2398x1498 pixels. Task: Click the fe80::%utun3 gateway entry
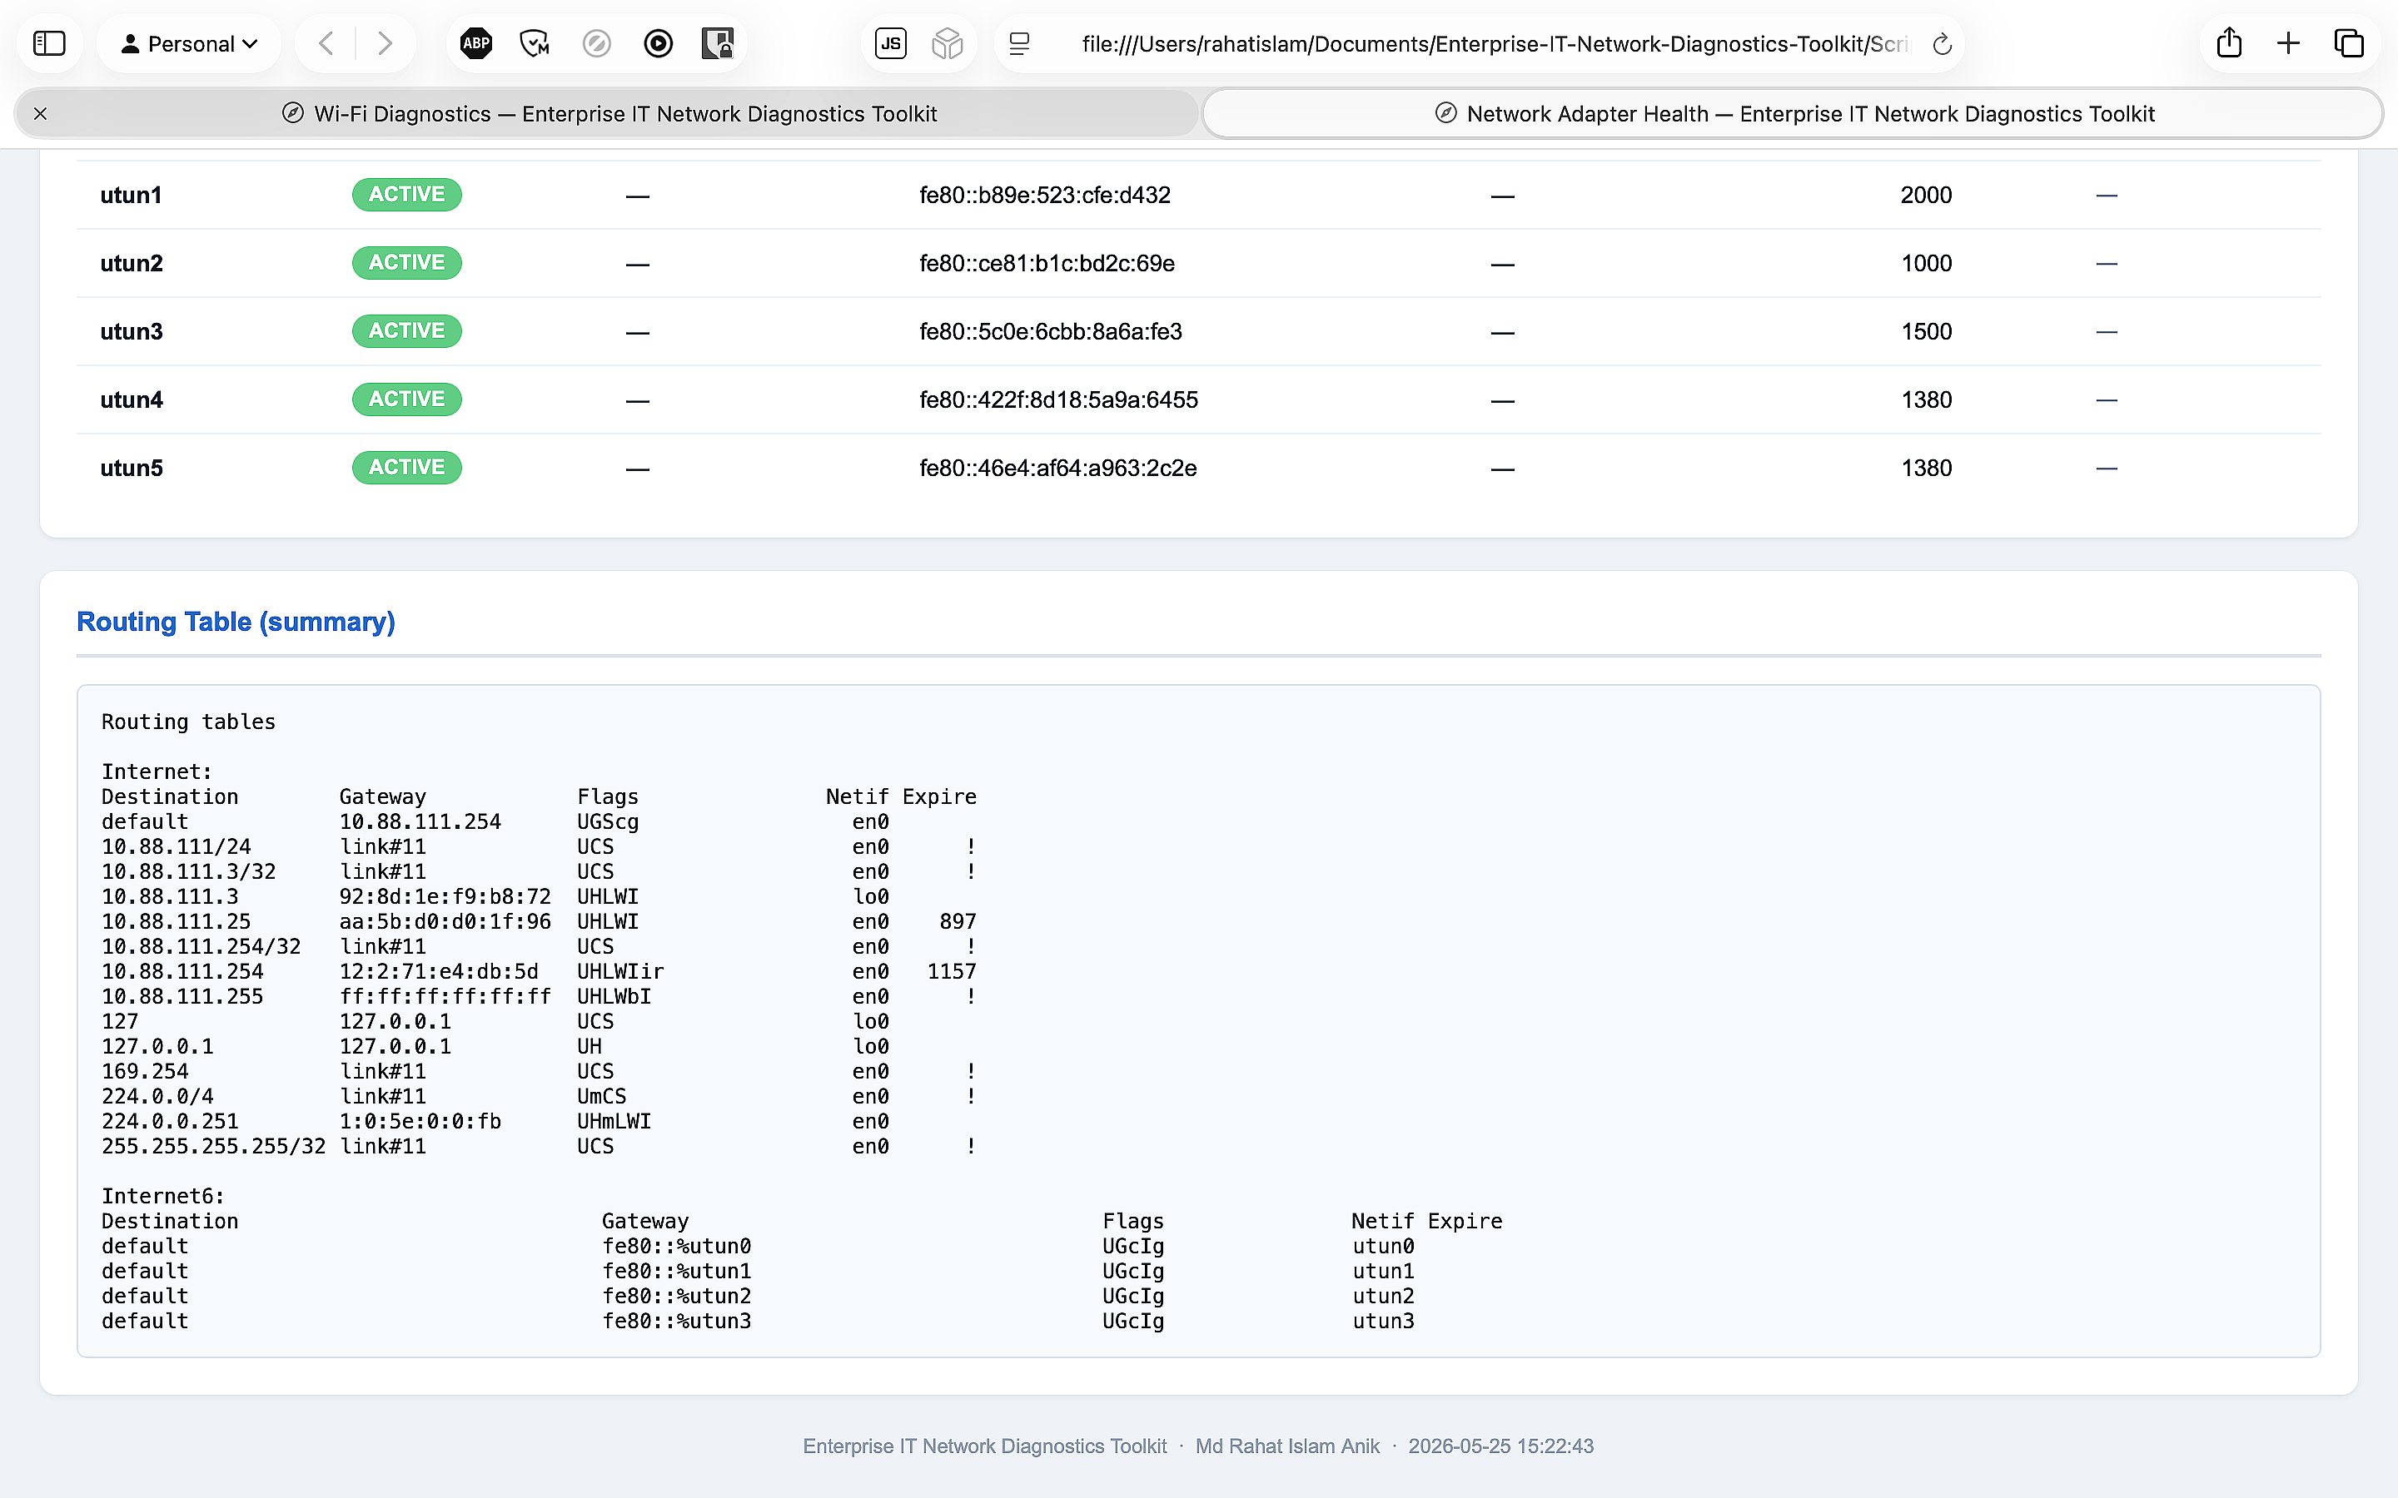(x=677, y=1322)
